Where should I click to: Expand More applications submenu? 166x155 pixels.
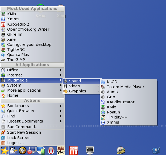tap(32, 91)
